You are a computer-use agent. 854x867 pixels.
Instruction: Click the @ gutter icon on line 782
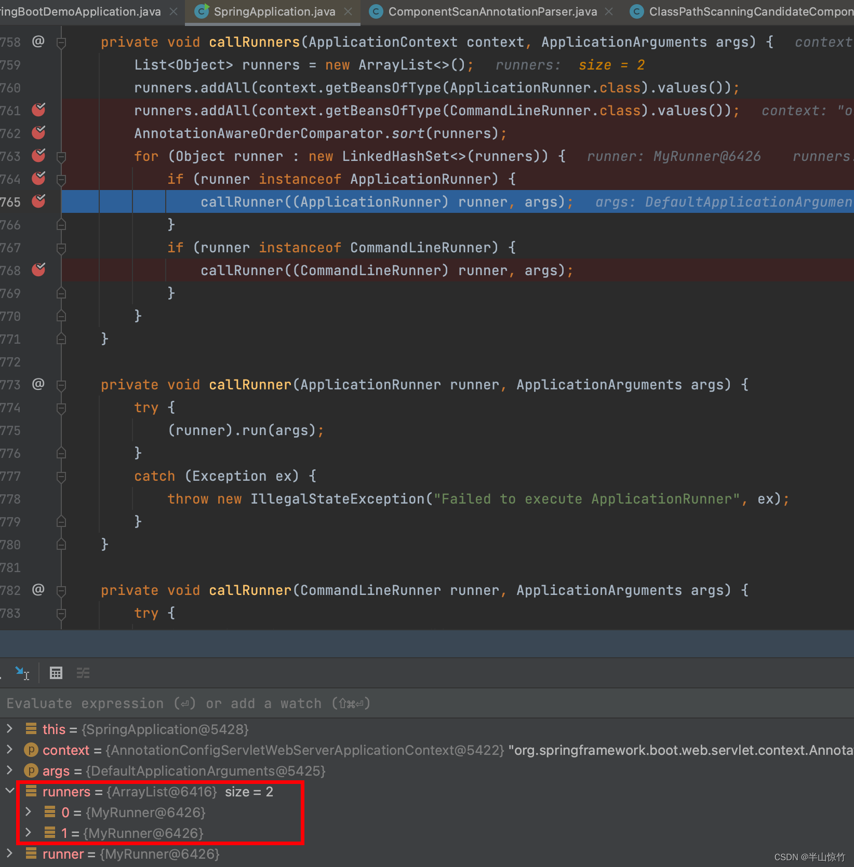38,589
